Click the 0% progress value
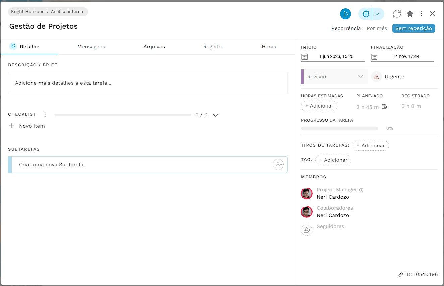 pos(390,128)
